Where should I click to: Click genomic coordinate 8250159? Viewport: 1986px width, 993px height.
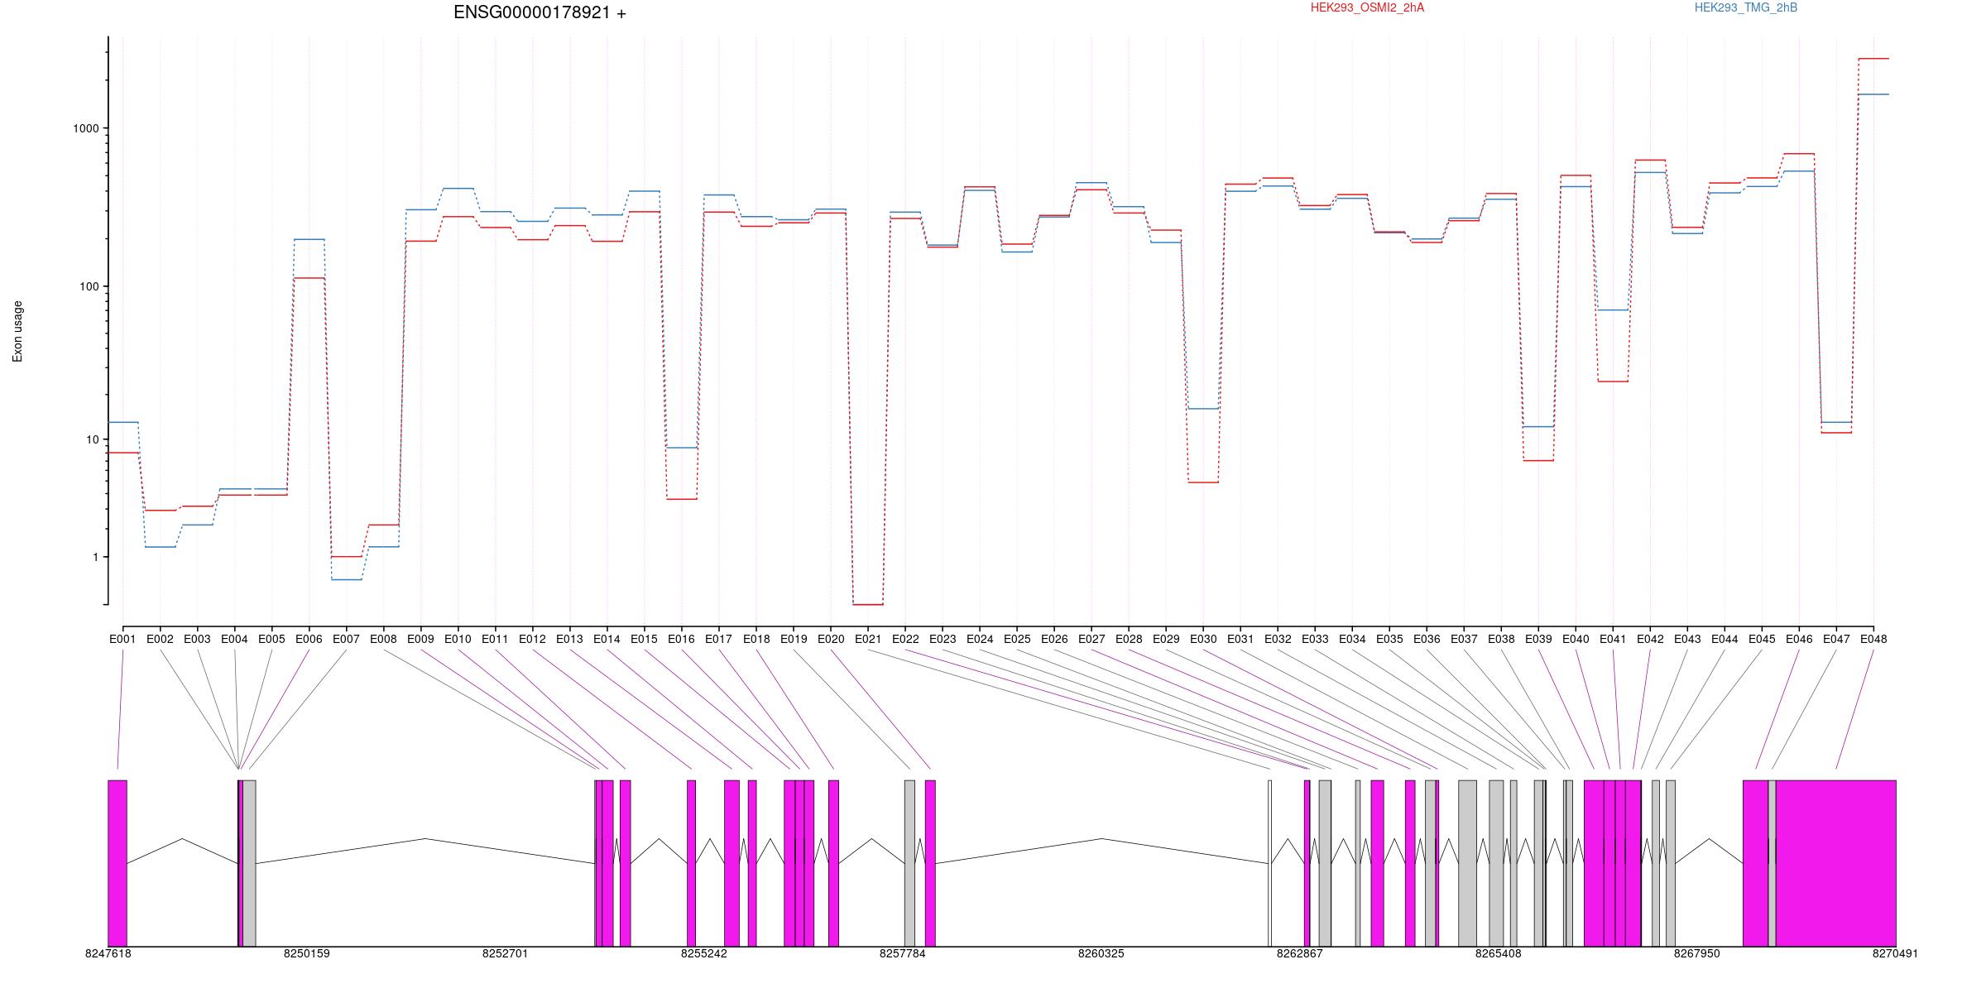point(306,953)
